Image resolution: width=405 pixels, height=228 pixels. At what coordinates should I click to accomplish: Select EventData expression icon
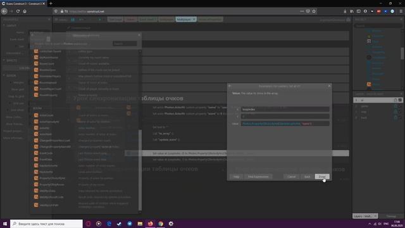[36, 159]
